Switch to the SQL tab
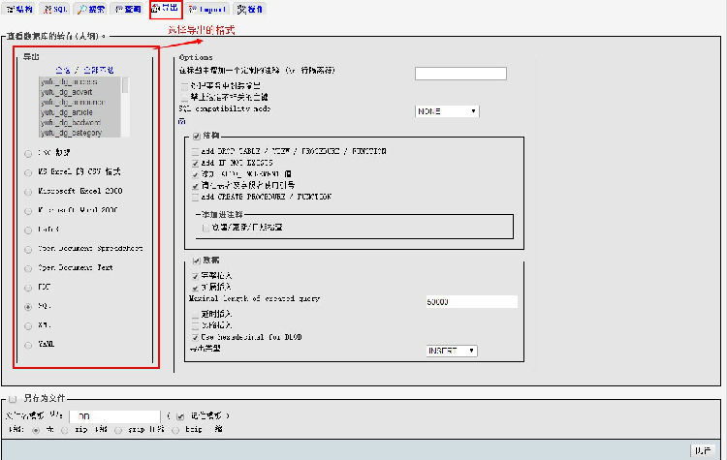Image resolution: width=727 pixels, height=460 pixels. click(x=54, y=9)
